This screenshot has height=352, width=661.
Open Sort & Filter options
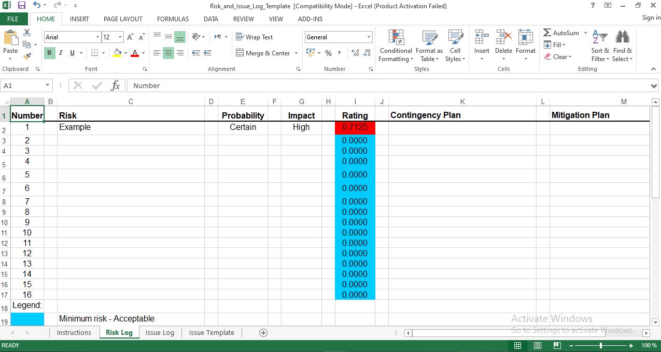(599, 46)
